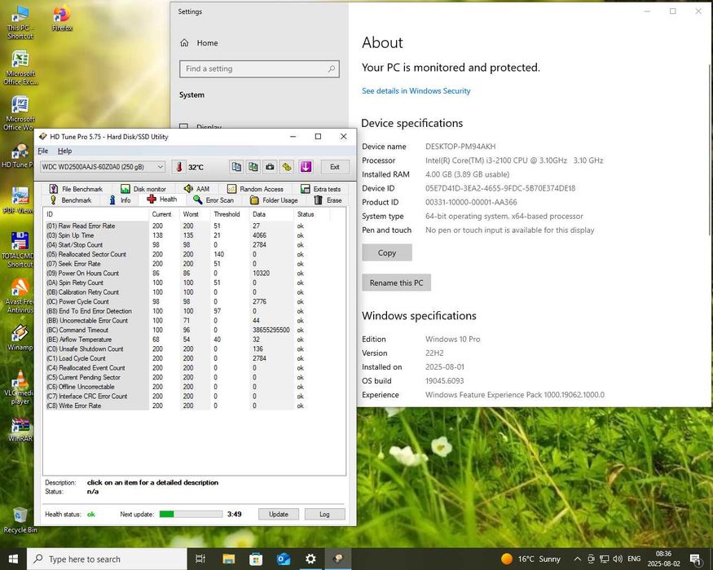The image size is (713, 570).
Task: Select the Winamp desktop icon
Action: pyautogui.click(x=20, y=338)
